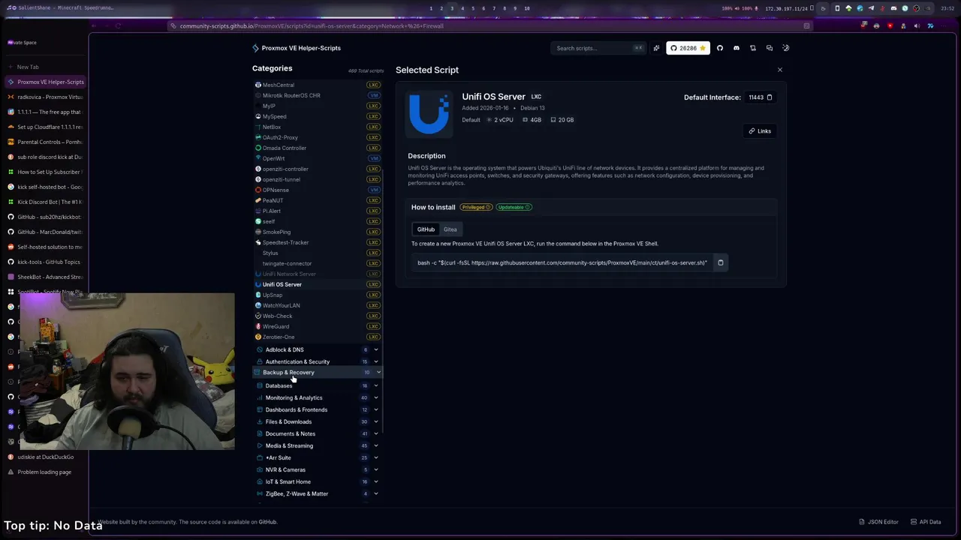
Task: Select Speedtest-Tracker script entry
Action: pos(318,242)
